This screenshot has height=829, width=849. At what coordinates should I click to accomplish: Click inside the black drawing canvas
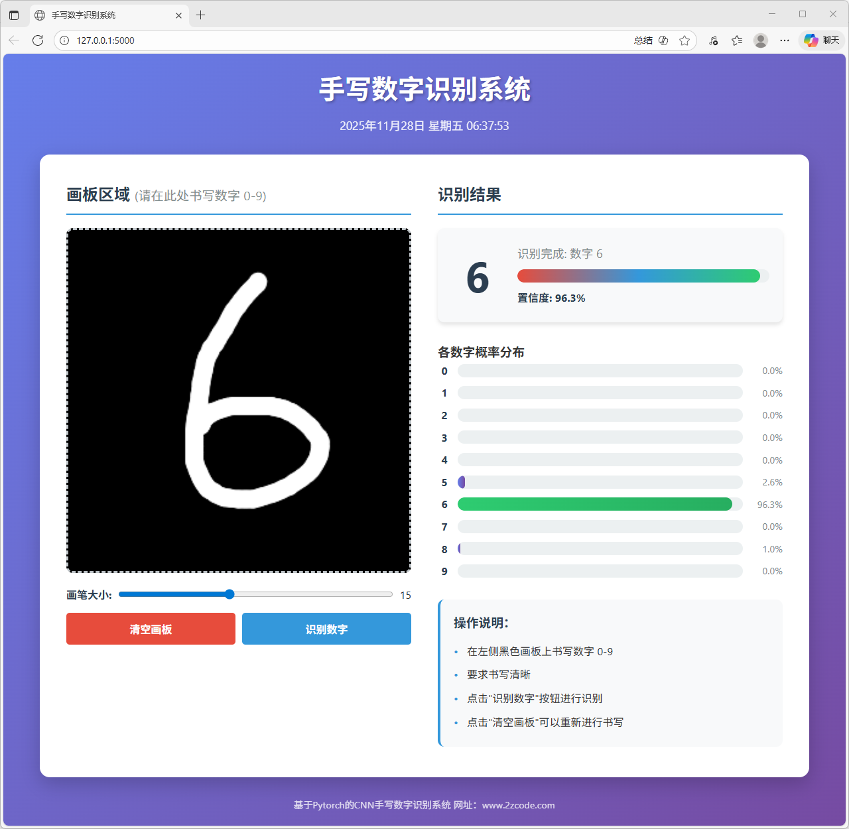[239, 401]
